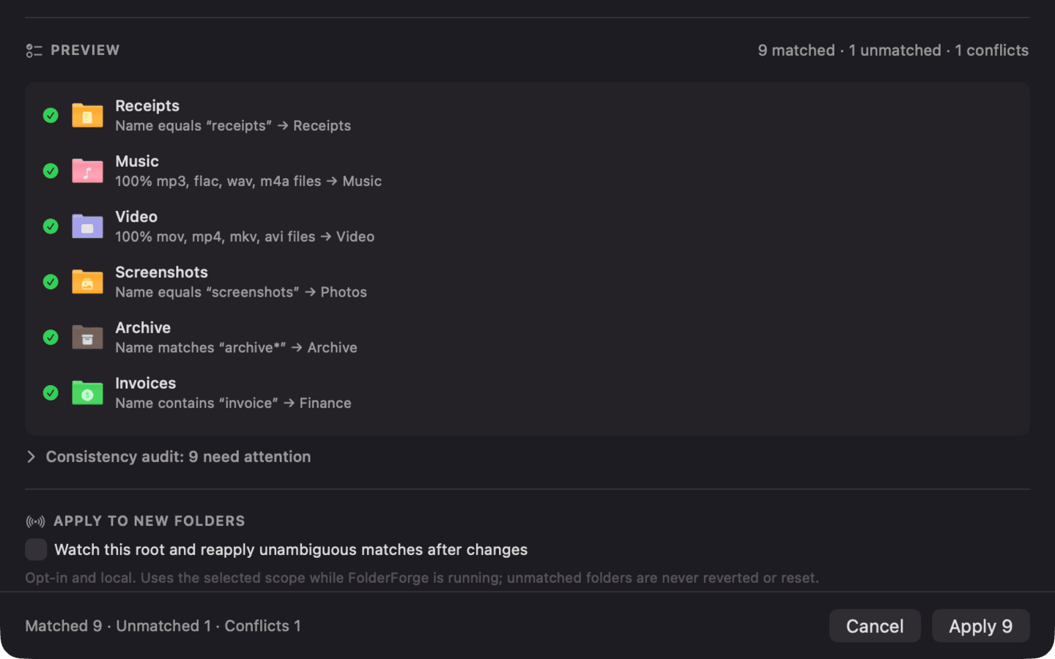Click rule text 100% mov, mp4, mkv, avi files
1055x659 pixels.
tap(215, 237)
